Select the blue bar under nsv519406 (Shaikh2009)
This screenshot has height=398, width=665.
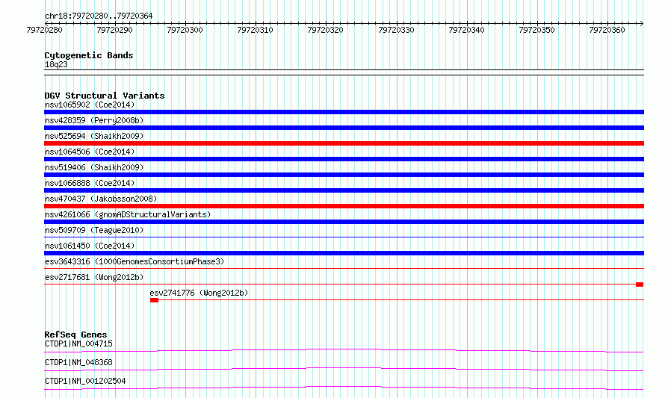pyautogui.click(x=344, y=175)
